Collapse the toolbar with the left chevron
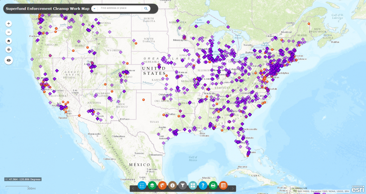Screen dimensions: 366x194 [x=133, y=188]
